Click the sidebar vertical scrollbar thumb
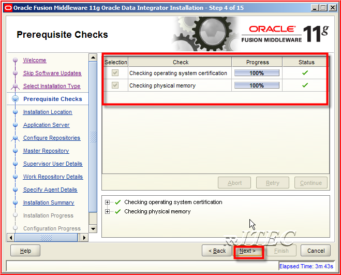Screen dimensions: 341x275 click(x=93, y=137)
